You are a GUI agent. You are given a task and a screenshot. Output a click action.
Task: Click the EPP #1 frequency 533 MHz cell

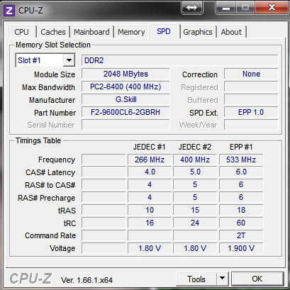241,160
